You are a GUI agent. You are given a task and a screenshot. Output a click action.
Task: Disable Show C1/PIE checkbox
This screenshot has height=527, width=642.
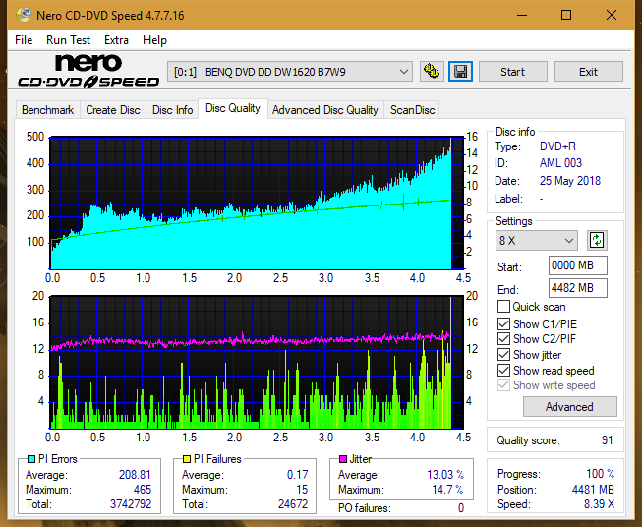(503, 323)
